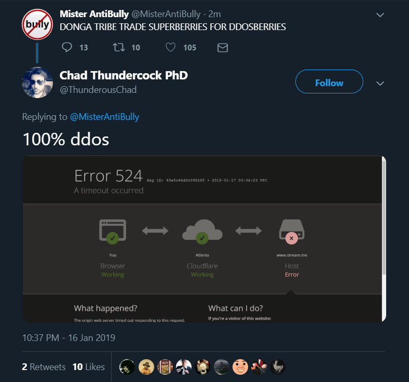Open Mister AntiBully's profile avatar
Screen dimensions: 409x382
click(37, 24)
